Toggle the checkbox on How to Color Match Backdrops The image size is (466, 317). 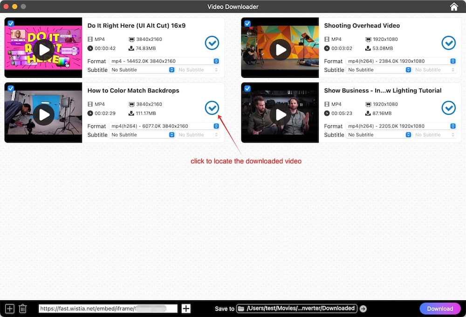tap(10, 88)
